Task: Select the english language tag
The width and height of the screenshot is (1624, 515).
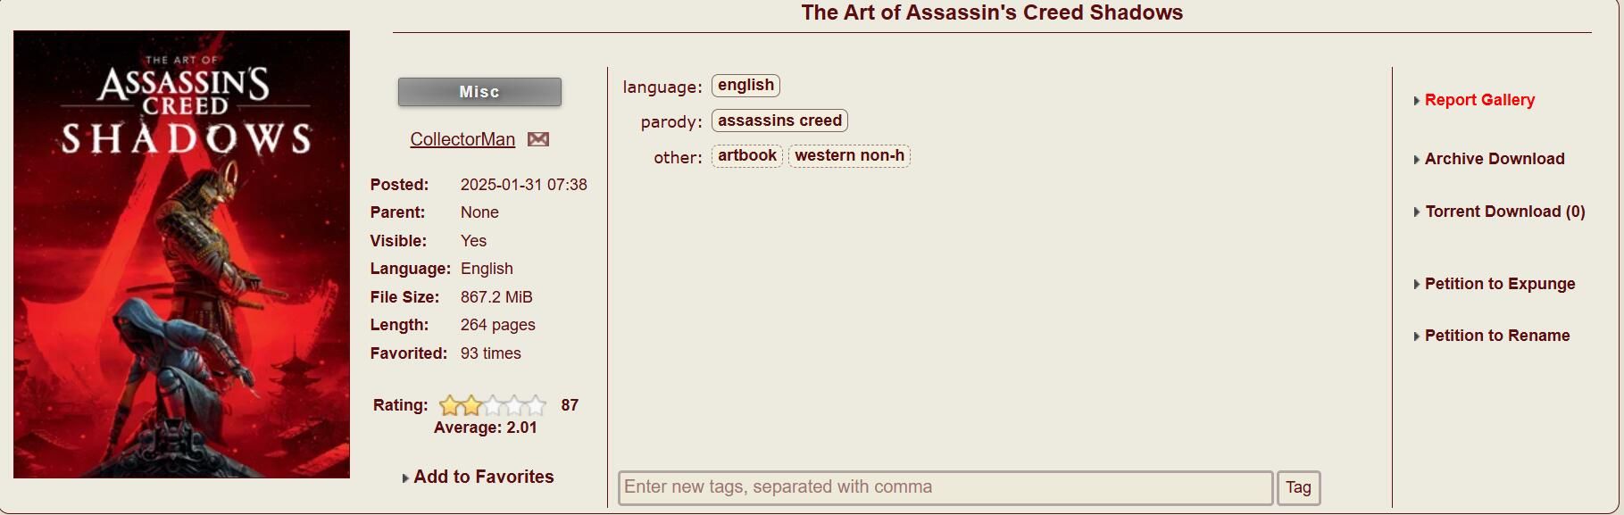Action: [x=745, y=85]
